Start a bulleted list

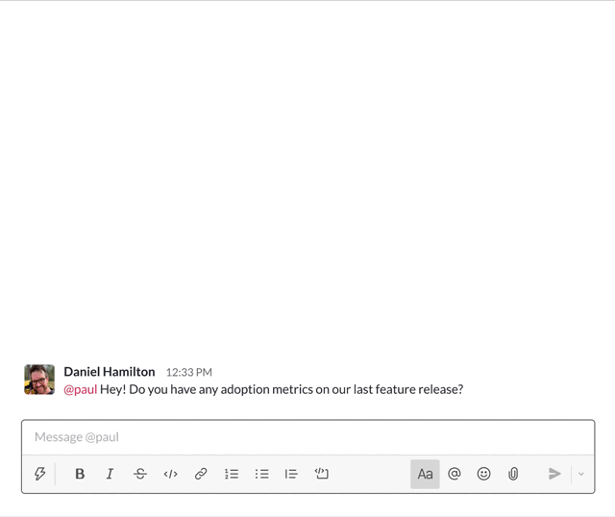click(261, 474)
